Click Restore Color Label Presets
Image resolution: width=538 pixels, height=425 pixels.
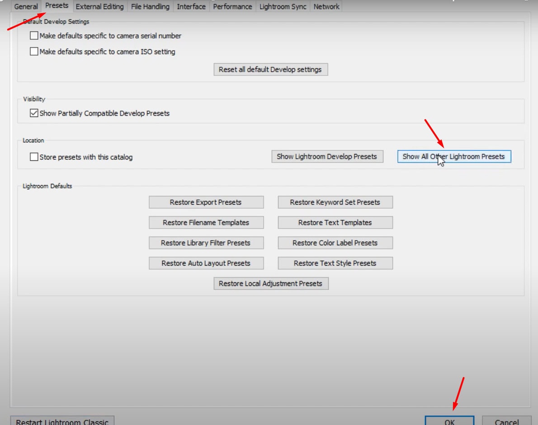coord(335,243)
